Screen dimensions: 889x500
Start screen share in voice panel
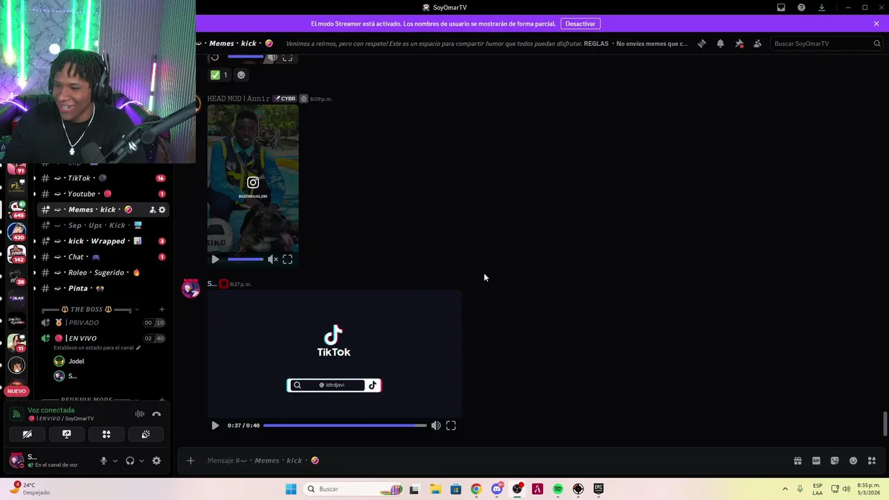point(67,434)
